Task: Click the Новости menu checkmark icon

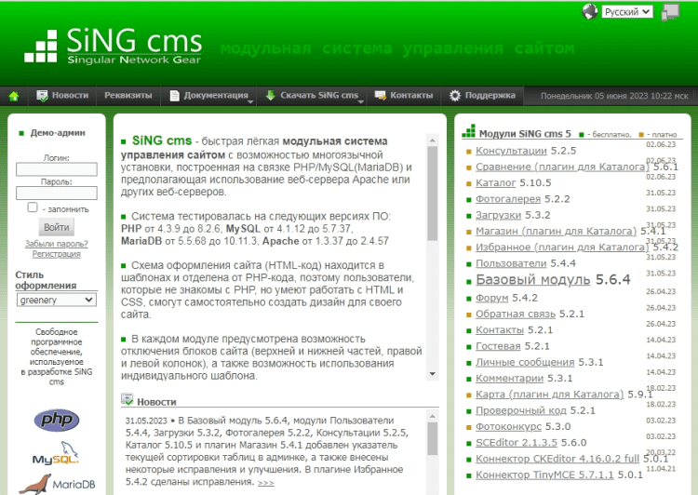Action: coord(42,96)
